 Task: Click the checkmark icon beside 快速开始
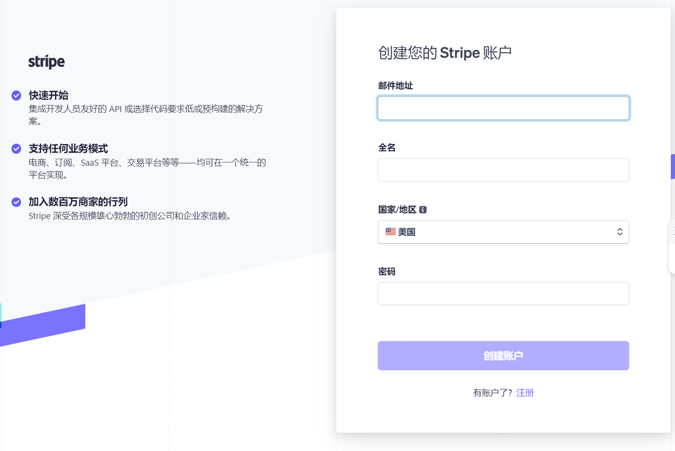[x=16, y=95]
